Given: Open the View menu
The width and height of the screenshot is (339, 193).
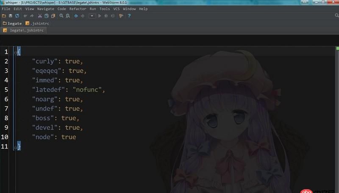Looking at the screenshot, I should pos(30,9).
